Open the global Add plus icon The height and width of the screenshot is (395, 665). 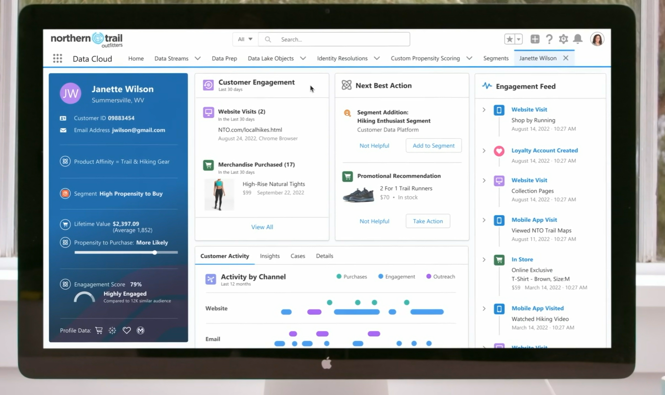(535, 39)
